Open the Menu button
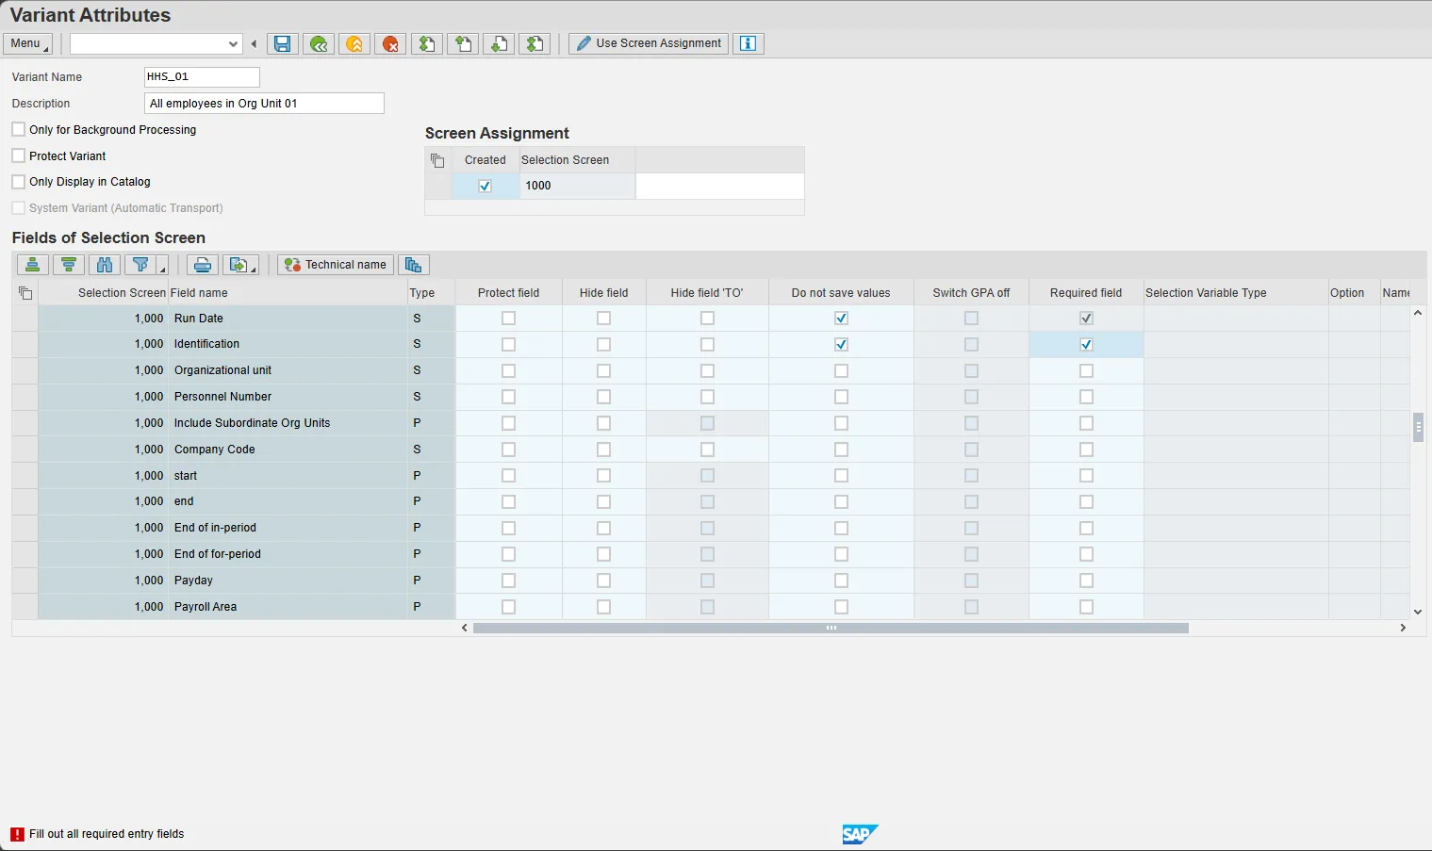This screenshot has height=851, width=1432. [x=28, y=44]
